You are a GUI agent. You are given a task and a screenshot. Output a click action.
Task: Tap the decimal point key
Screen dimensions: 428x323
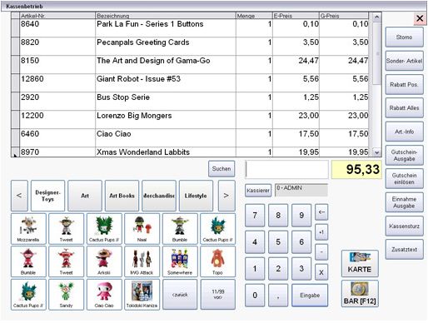tap(278, 296)
